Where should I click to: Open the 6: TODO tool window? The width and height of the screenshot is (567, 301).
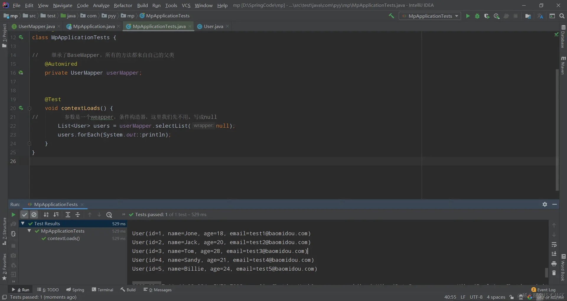pyautogui.click(x=48, y=290)
